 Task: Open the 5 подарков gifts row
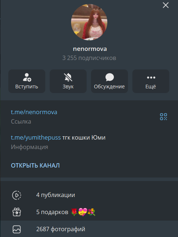89,212
